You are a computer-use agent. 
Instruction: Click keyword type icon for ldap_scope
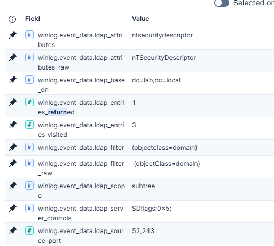pyautogui.click(x=29, y=186)
